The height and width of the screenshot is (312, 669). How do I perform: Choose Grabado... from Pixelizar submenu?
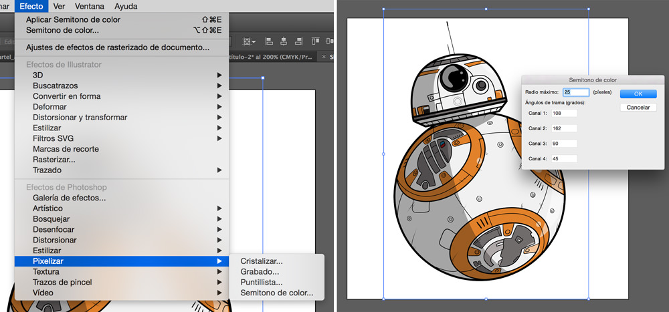pyautogui.click(x=277, y=271)
